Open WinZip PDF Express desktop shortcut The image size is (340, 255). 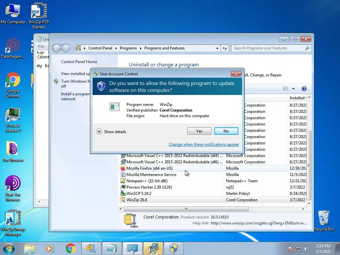(39, 15)
